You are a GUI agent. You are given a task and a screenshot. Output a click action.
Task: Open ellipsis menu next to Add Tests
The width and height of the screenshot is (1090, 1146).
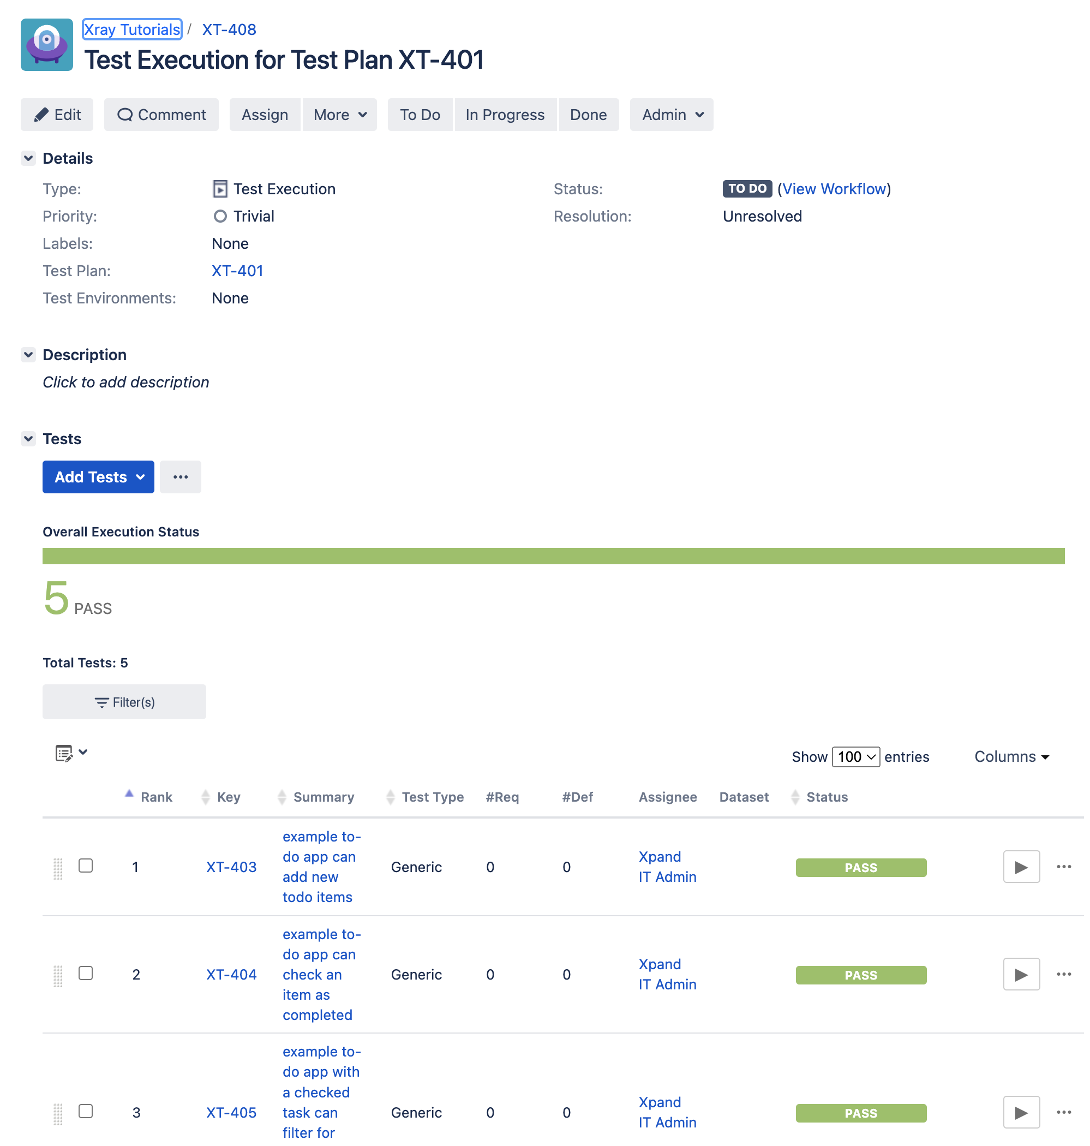[x=180, y=476]
